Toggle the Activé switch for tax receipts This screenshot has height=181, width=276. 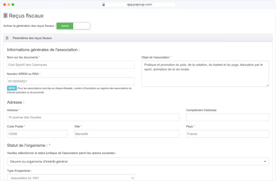click(73, 26)
